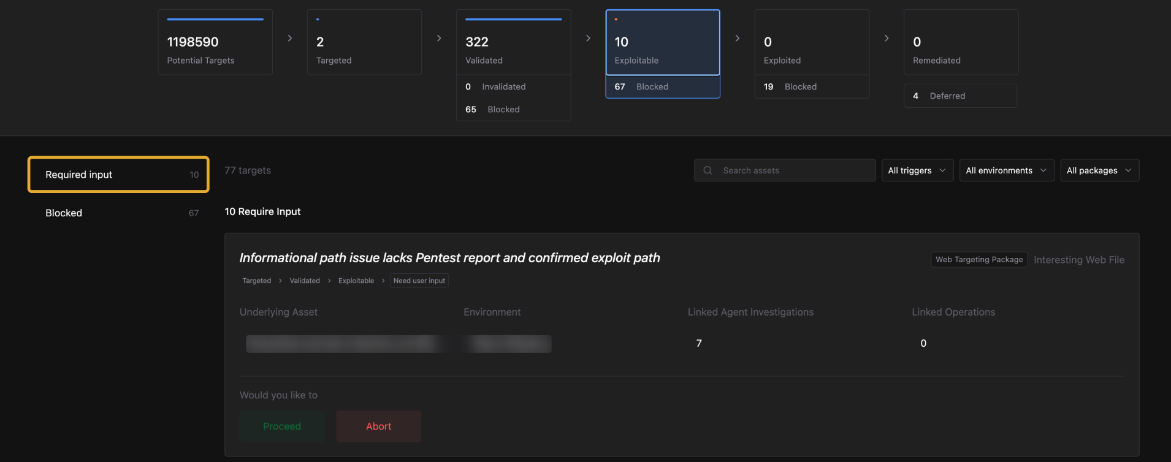
Task: Click the chevron after Exploitable card
Action: coord(737,38)
